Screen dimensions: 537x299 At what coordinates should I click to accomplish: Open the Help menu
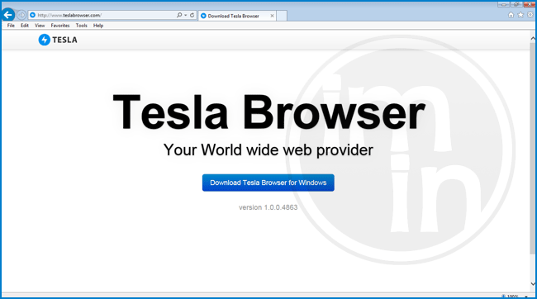98,26
